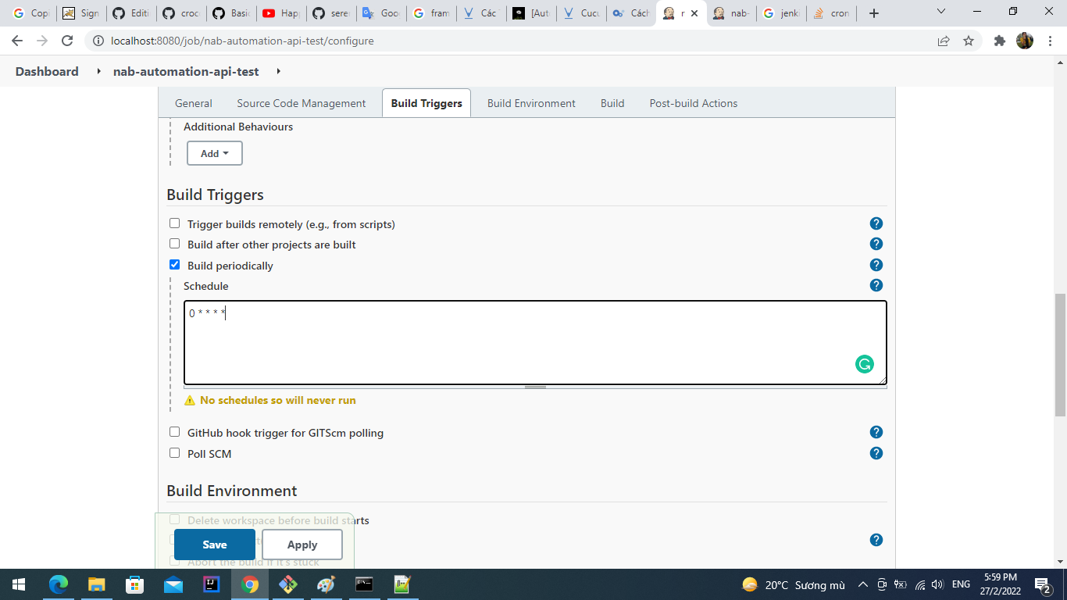Expand nab-automation-api-test breadcrumb arrow
1067x600 pixels.
click(x=278, y=71)
